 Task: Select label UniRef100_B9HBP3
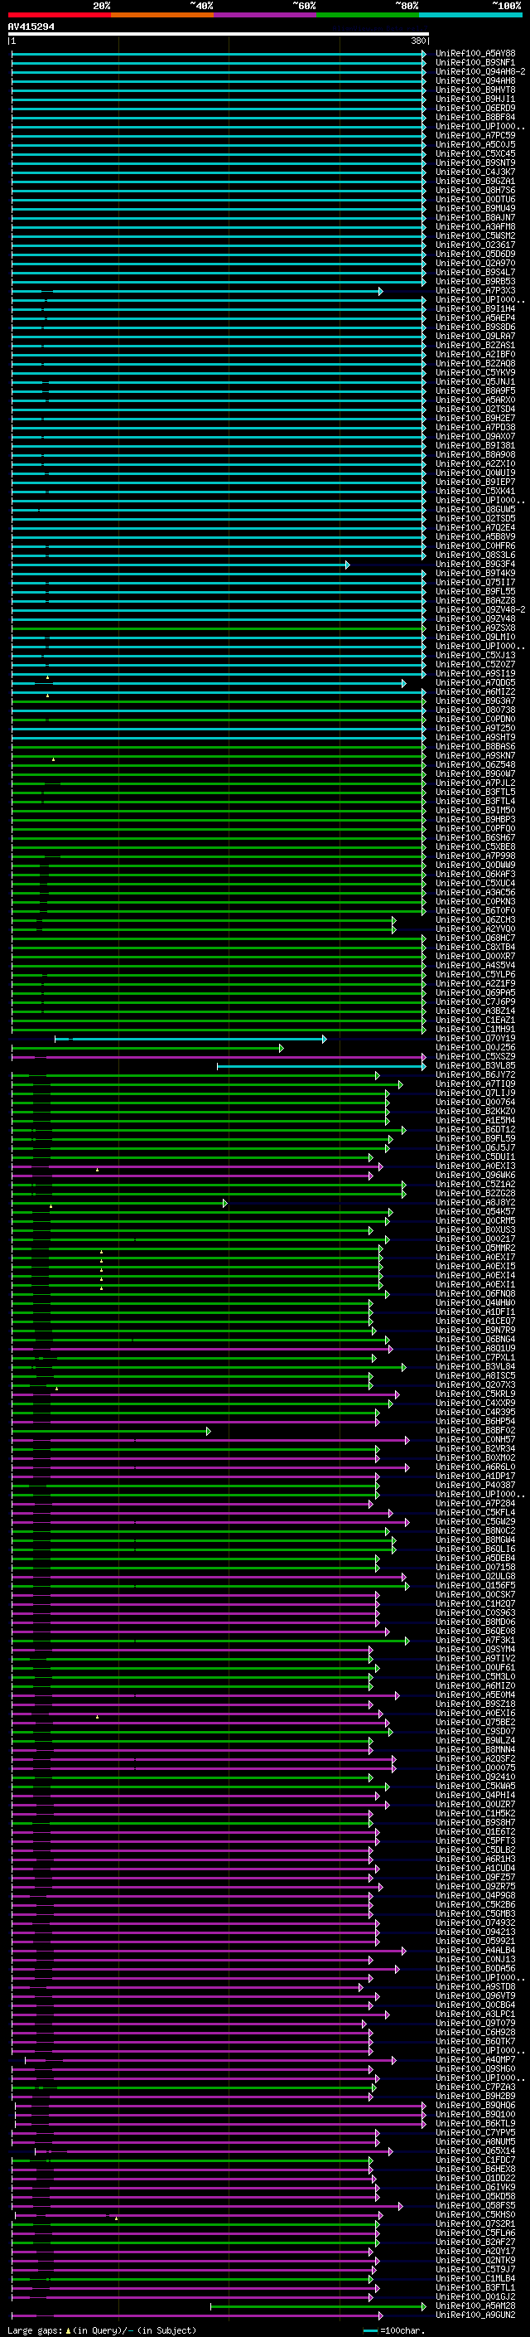(x=475, y=819)
